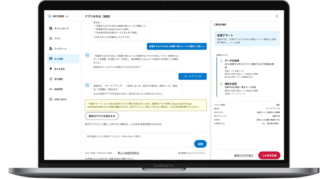Click the [メールアドレス] user message bubble
This screenshot has width=328, height=179.
coord(192,76)
